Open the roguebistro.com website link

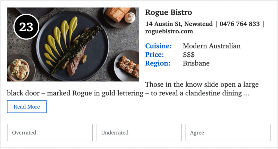point(169,31)
